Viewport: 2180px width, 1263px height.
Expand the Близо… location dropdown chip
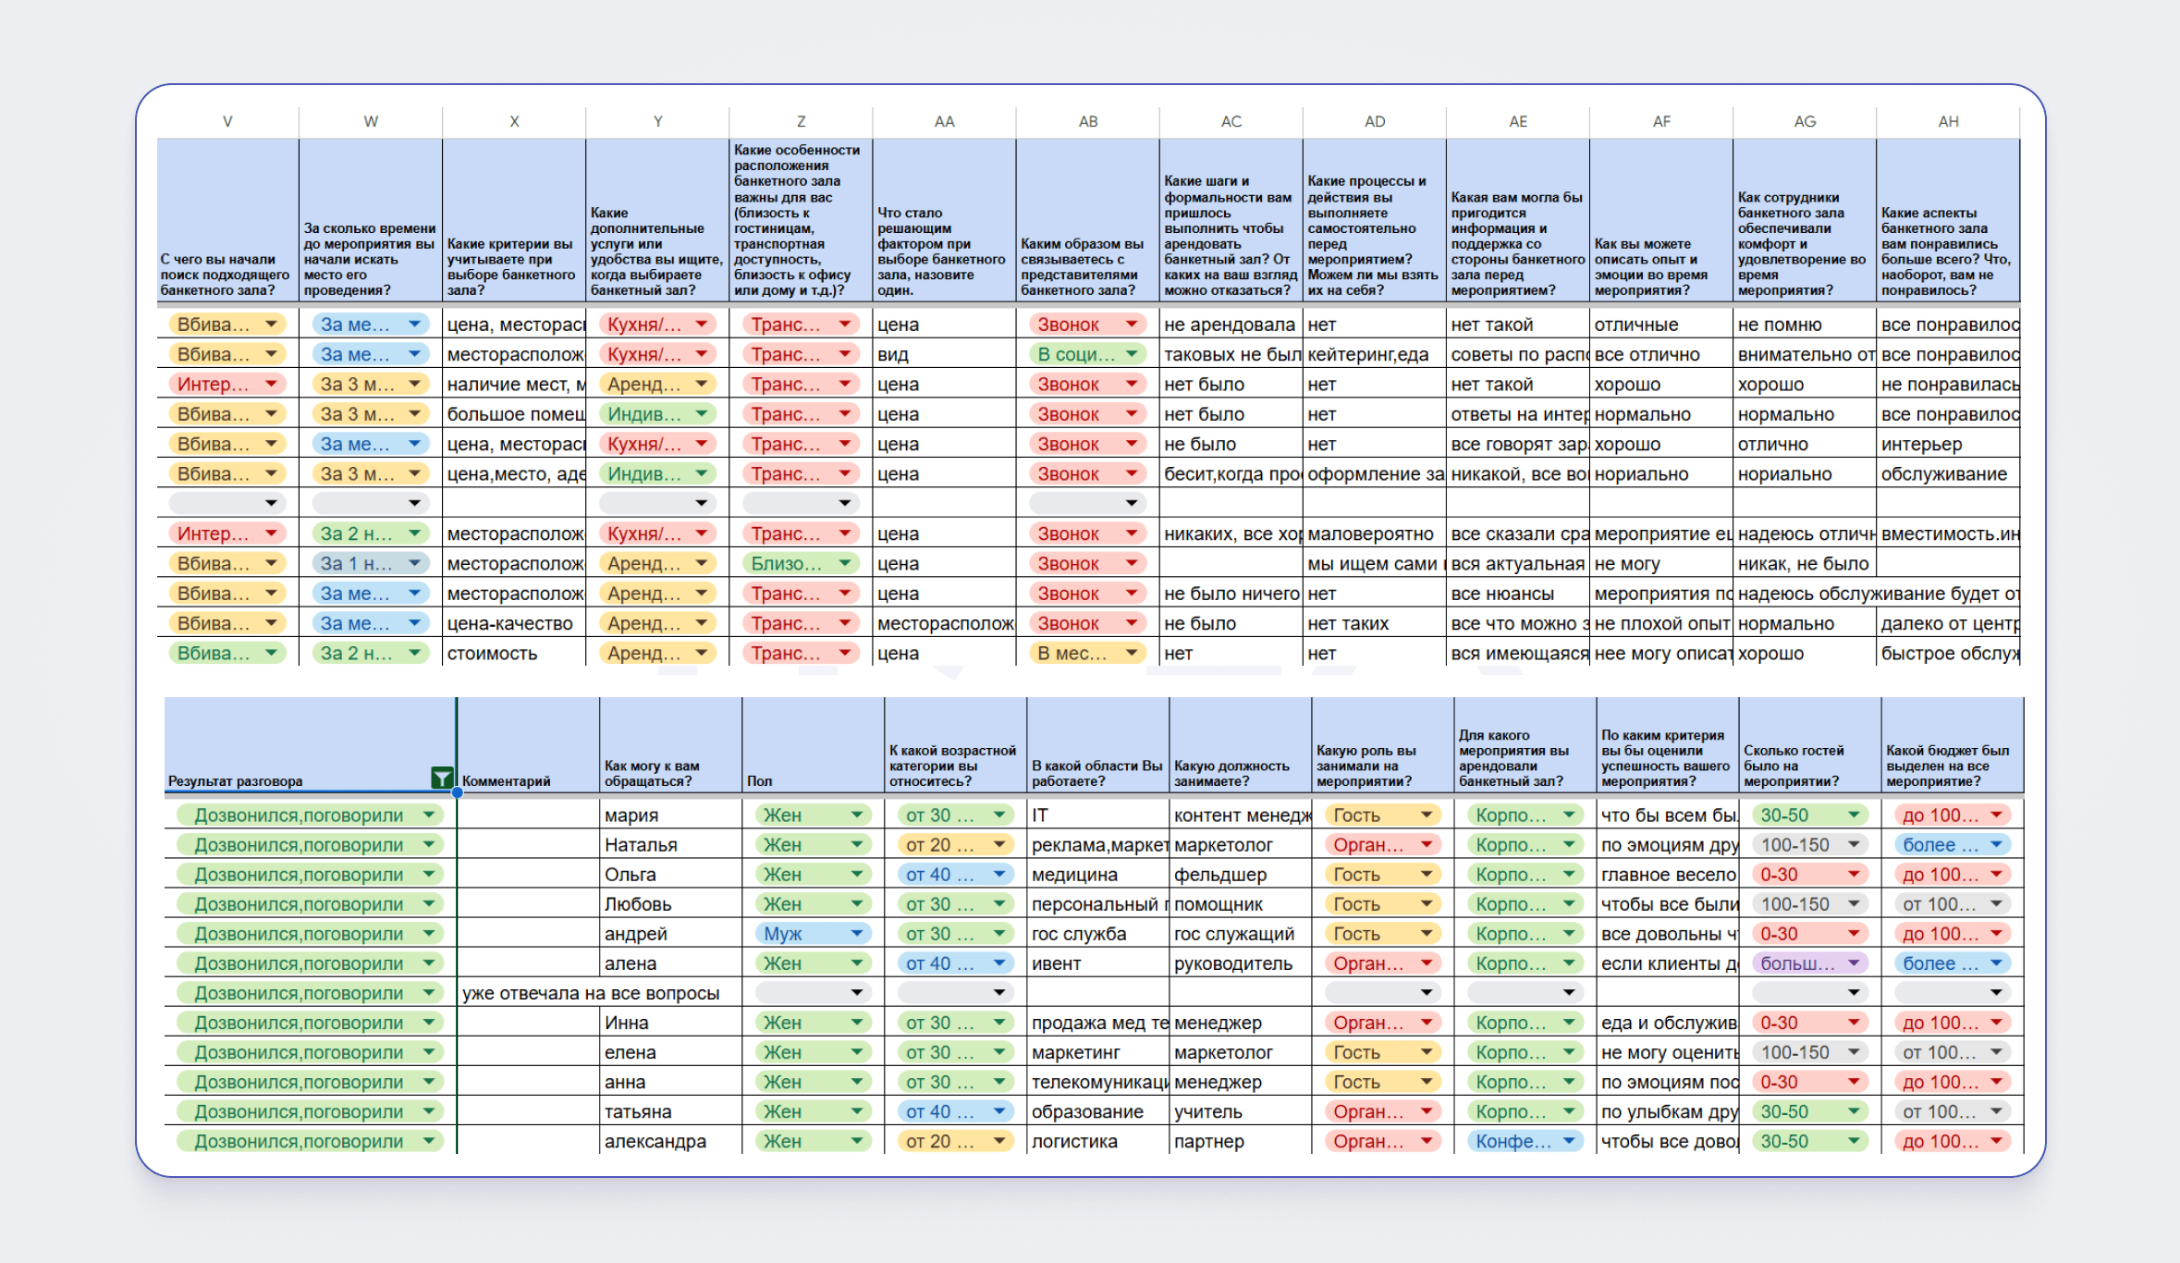(x=844, y=563)
